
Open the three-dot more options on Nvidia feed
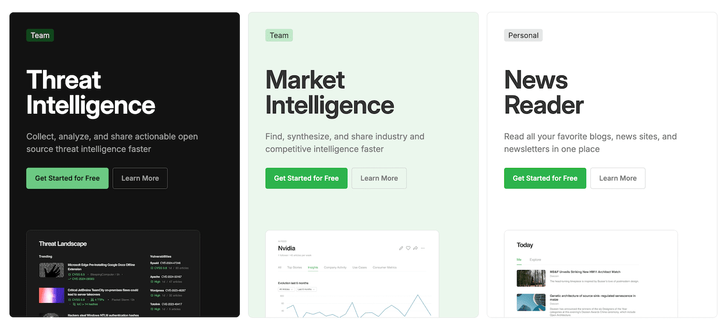[423, 248]
